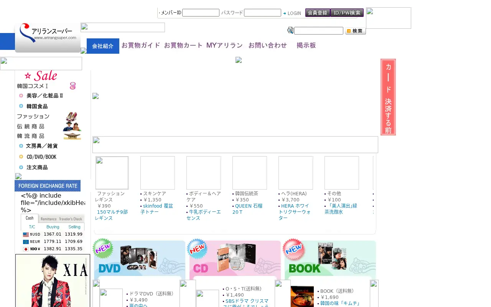Click the Korean traditional couple icon
Image resolution: width=491 pixels, height=307 pixels.
pyautogui.click(x=72, y=126)
